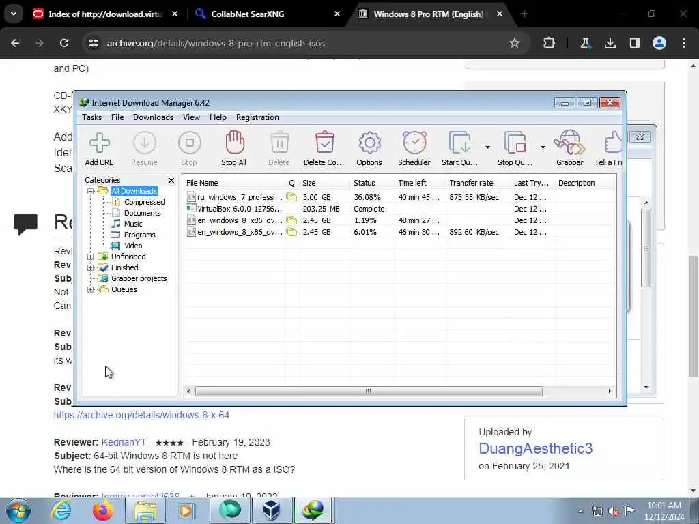This screenshot has height=524, width=699.
Task: Click the Stop All hand icon
Action: 234,149
